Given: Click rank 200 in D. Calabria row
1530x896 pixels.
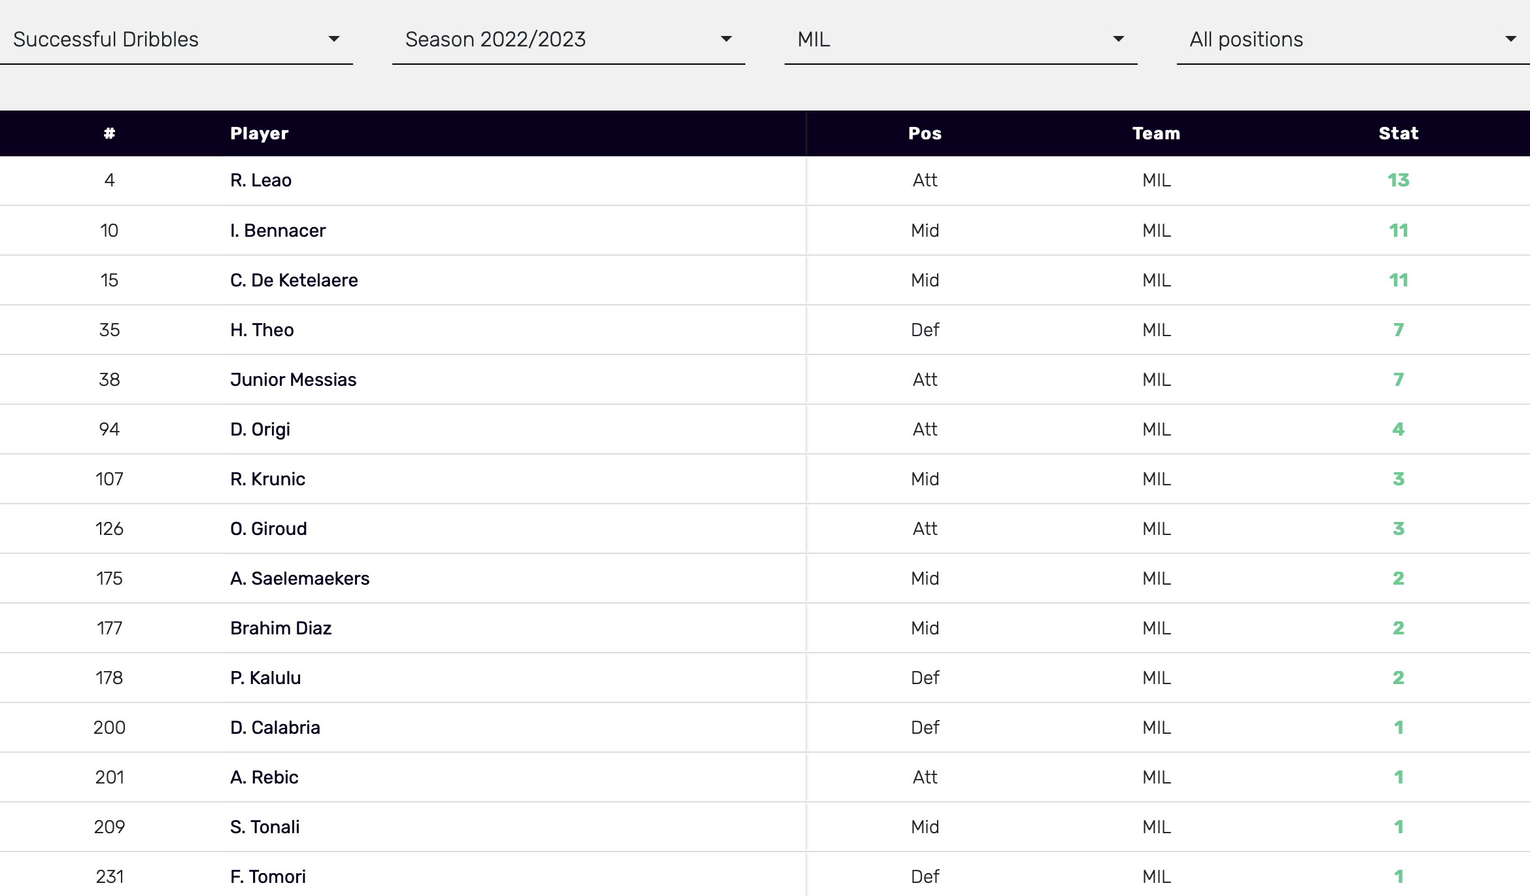Looking at the screenshot, I should 109,727.
